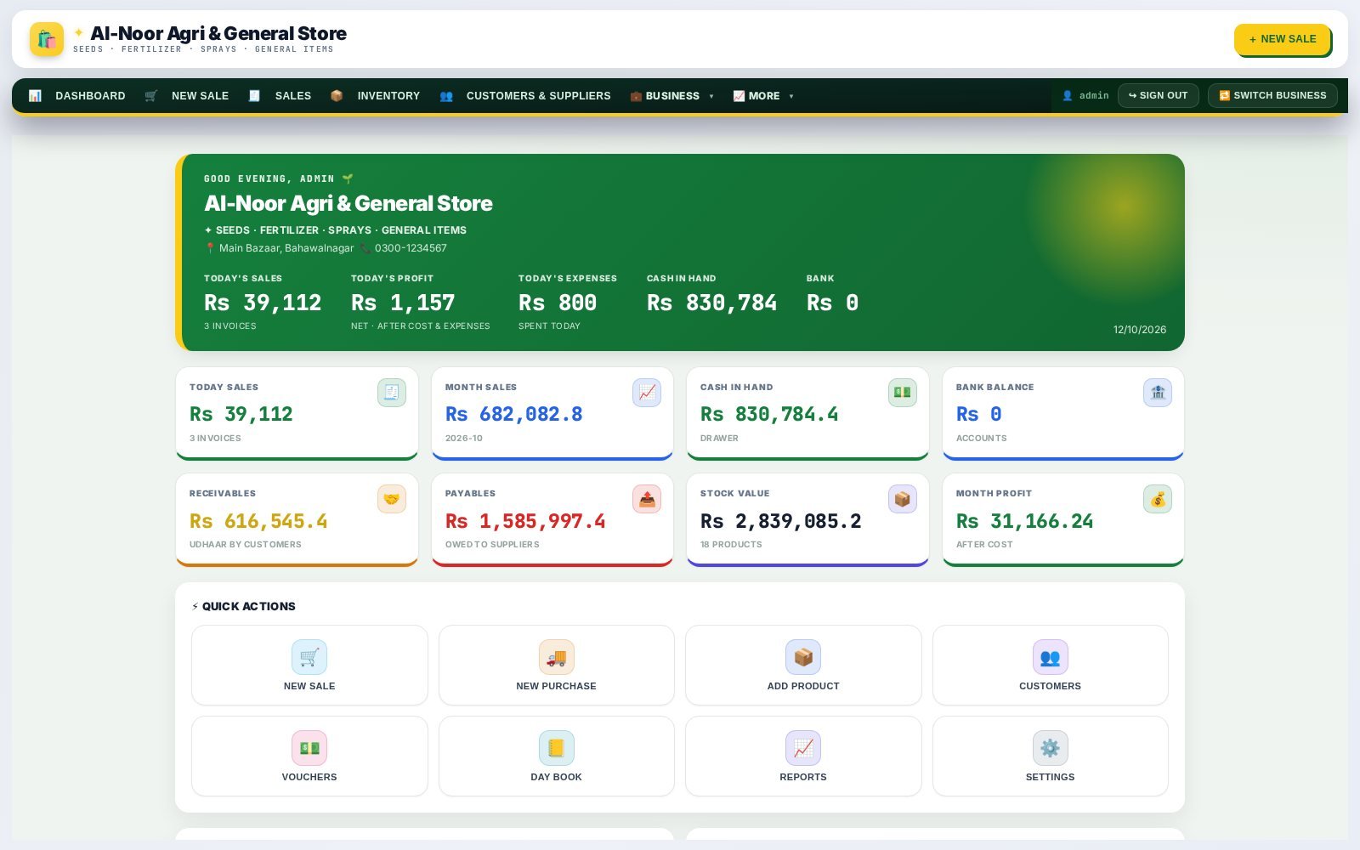Click the phone number 0300-1234567
The width and height of the screenshot is (1360, 850).
click(411, 248)
